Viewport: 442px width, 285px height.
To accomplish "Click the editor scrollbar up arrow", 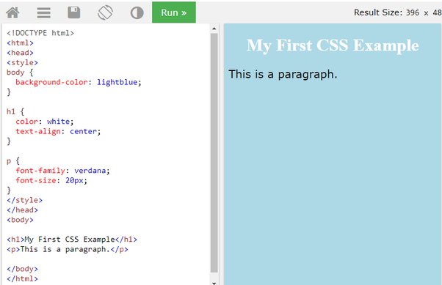I will tap(214, 29).
